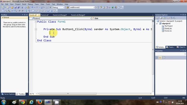Click Chrome icon in Windows taskbar
Viewport: 187px width, 105px height.
23,102
